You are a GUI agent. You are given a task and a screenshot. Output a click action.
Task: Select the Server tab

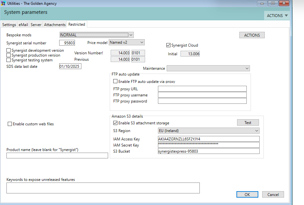coord(36,25)
